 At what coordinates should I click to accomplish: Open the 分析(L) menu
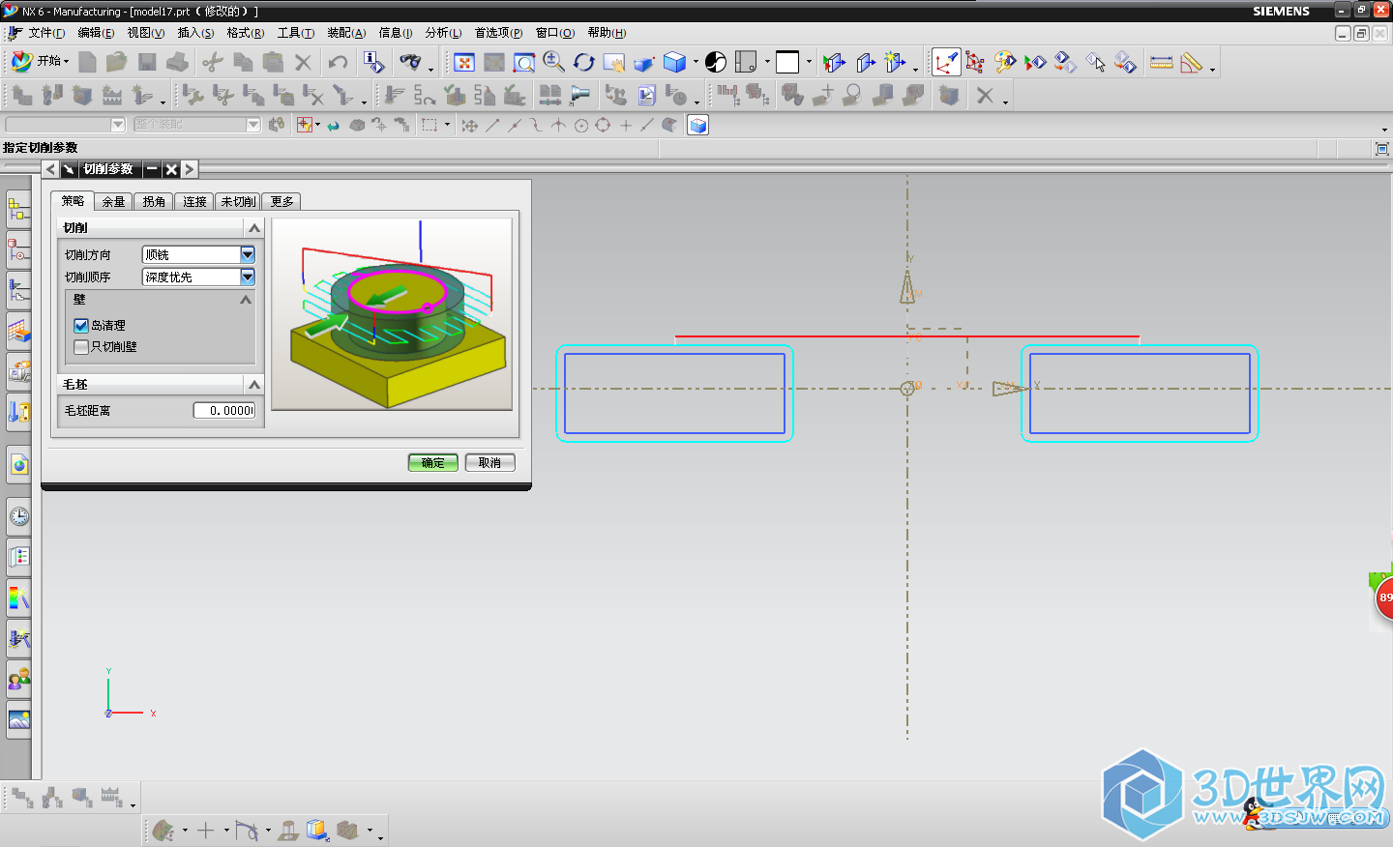(443, 33)
